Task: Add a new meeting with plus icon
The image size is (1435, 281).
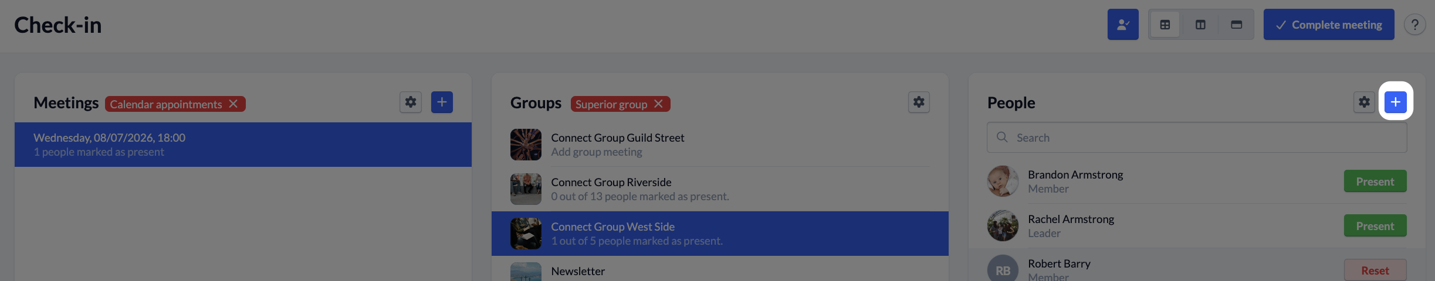Action: point(442,102)
